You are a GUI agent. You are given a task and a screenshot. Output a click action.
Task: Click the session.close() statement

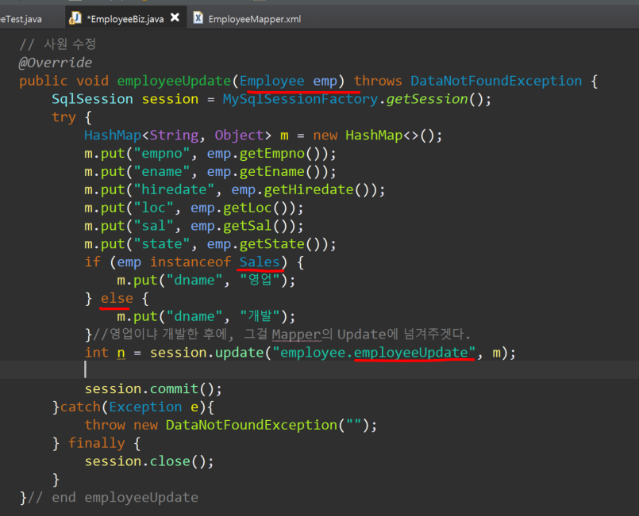149,461
